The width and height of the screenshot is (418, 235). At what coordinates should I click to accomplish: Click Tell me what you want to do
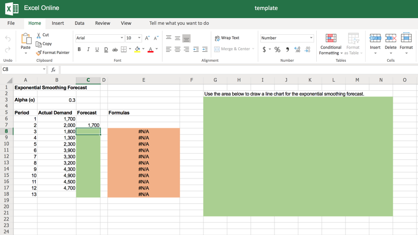tap(179, 23)
